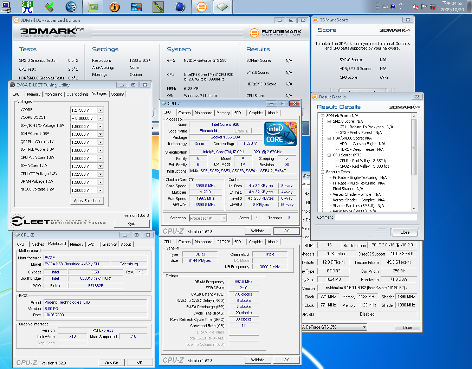Open the IOH/ICH I/O Voltage dropdown
The height and width of the screenshot is (369, 472).
pos(100,127)
